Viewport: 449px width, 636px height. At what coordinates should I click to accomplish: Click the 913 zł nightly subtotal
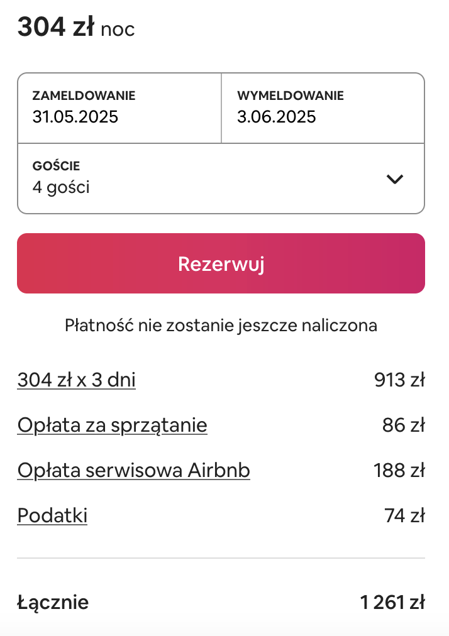coord(399,380)
